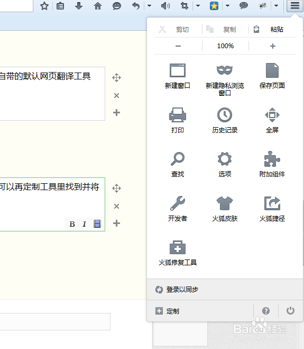Open 选项 options gear

(225, 165)
